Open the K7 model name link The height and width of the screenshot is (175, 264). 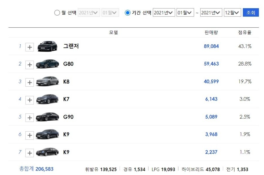(x=66, y=99)
